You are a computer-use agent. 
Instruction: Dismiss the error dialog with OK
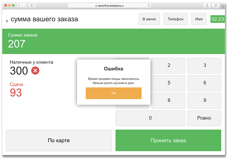coord(114,93)
